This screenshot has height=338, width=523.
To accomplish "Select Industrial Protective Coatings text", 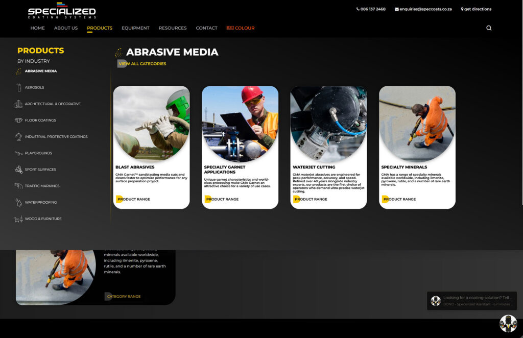I will tap(56, 137).
